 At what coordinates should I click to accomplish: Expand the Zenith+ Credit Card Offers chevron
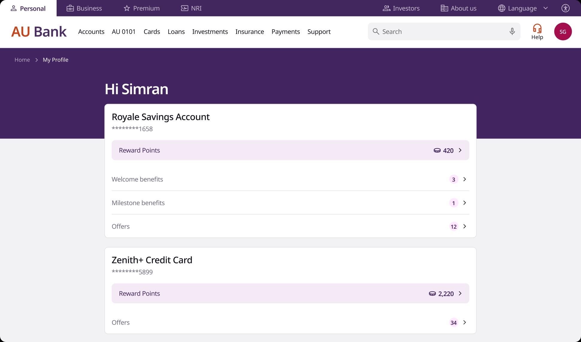(x=465, y=322)
